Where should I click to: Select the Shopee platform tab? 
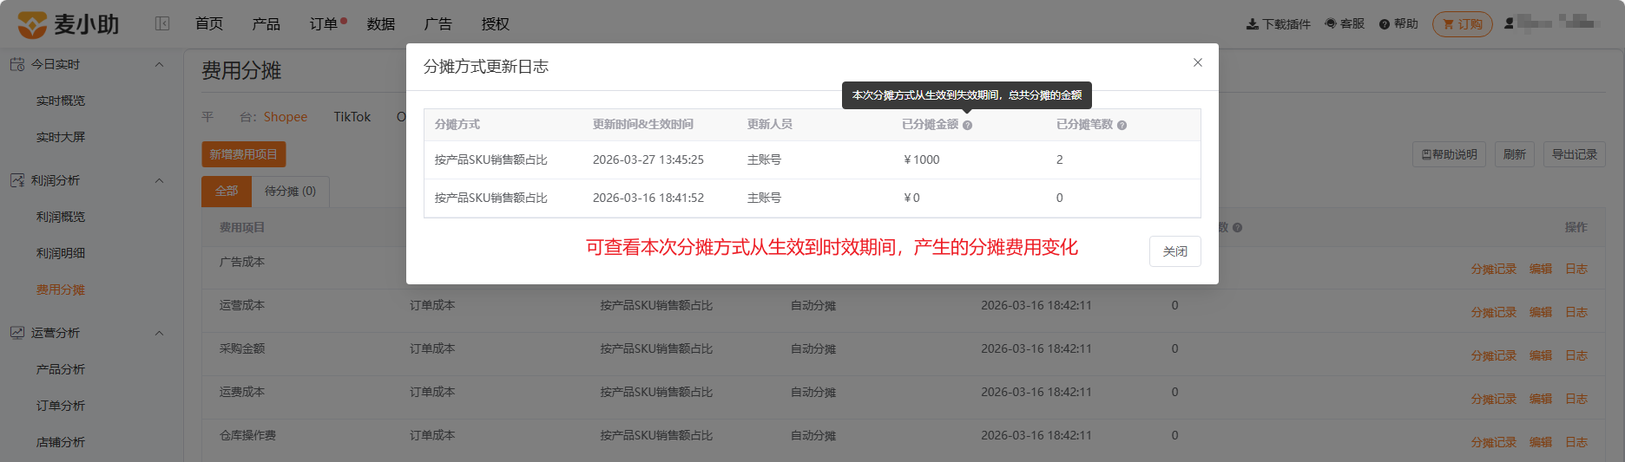[286, 117]
